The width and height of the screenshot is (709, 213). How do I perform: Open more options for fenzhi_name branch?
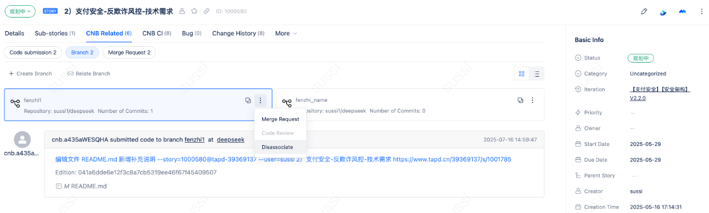[x=532, y=101]
